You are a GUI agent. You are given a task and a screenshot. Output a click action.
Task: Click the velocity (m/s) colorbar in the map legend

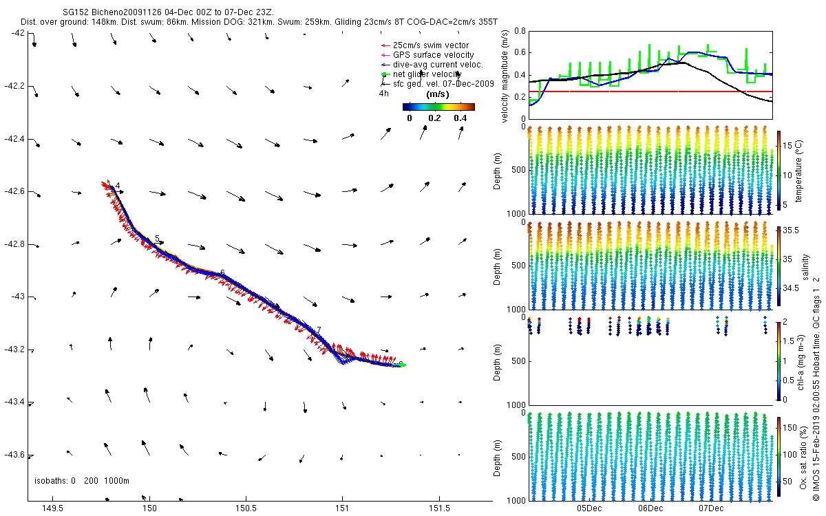click(x=438, y=107)
